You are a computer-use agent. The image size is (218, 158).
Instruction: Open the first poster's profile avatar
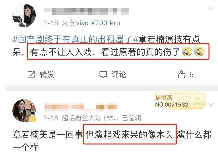24,15
